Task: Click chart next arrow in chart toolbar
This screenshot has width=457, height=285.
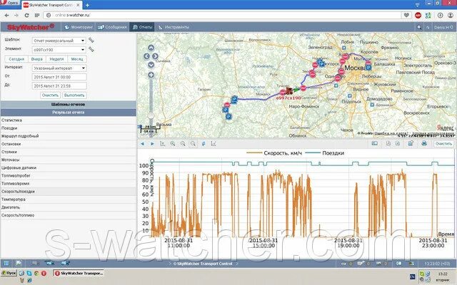Action: [152, 144]
